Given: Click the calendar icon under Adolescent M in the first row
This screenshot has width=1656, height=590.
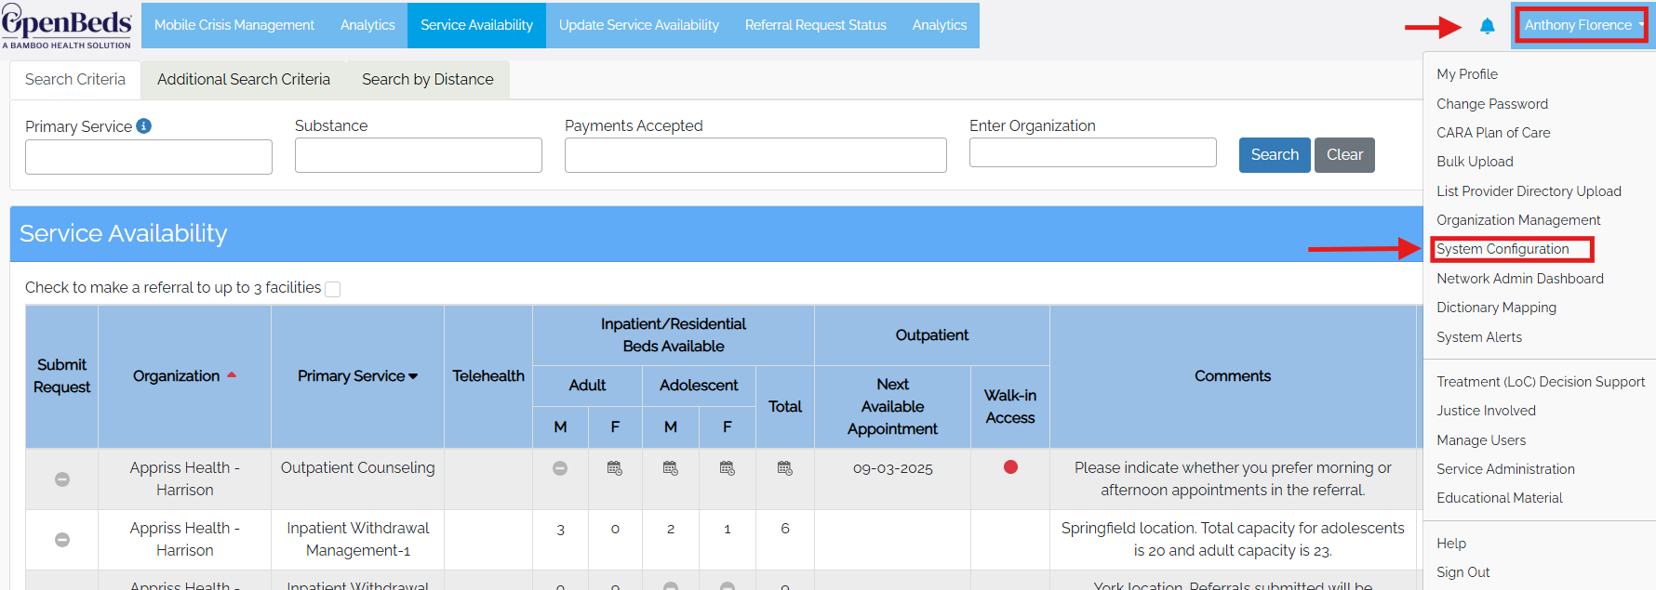Looking at the screenshot, I should [671, 468].
